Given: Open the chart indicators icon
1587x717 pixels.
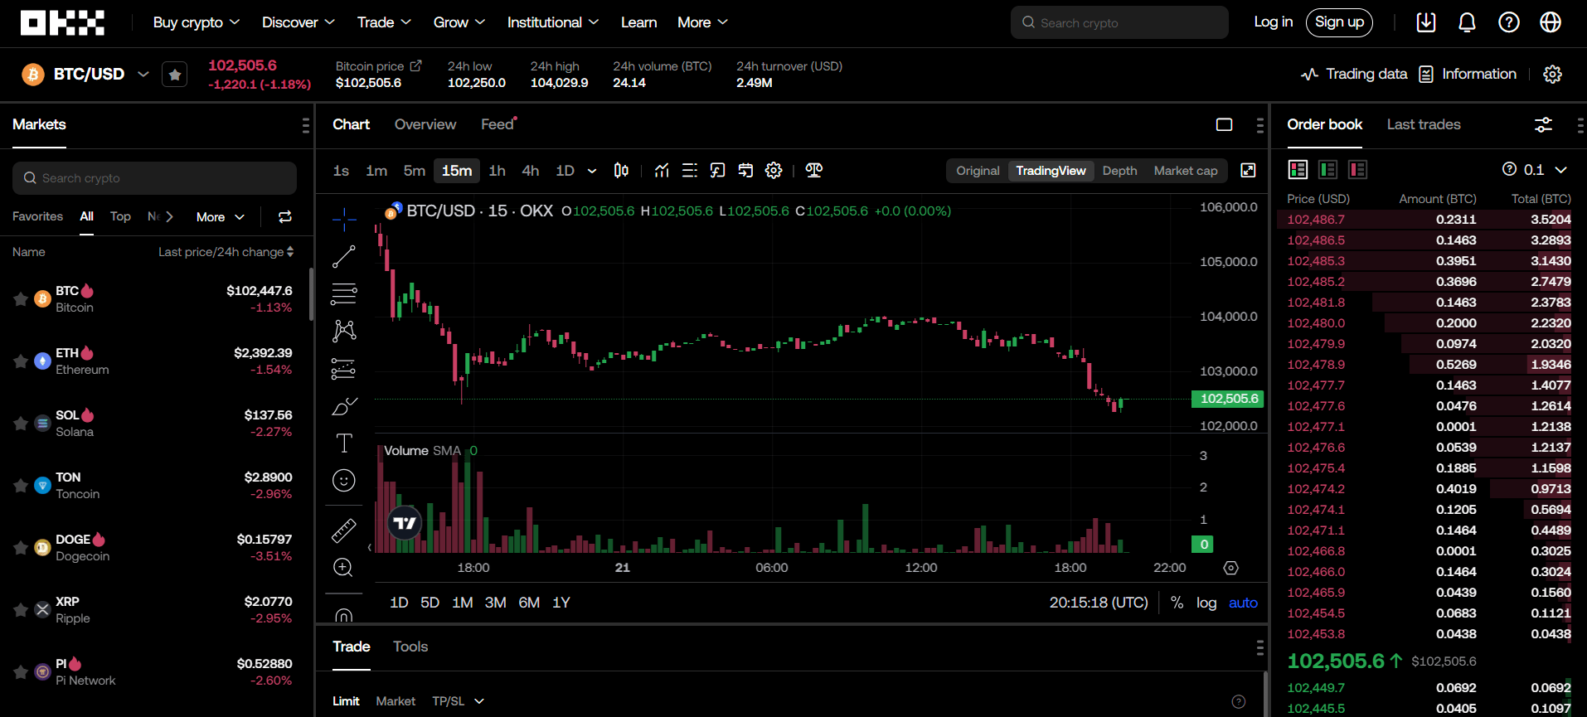Looking at the screenshot, I should coord(662,171).
